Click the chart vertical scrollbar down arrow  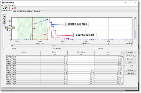[x=135, y=39]
